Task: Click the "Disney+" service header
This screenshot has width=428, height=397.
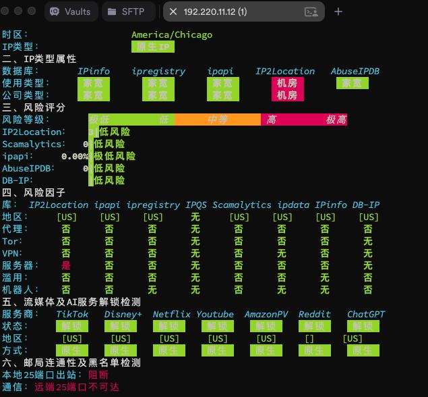Action: tap(123, 314)
